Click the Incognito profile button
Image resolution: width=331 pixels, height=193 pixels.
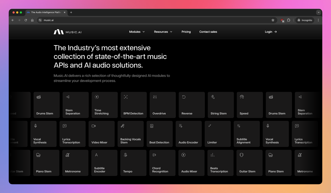coord(305,20)
